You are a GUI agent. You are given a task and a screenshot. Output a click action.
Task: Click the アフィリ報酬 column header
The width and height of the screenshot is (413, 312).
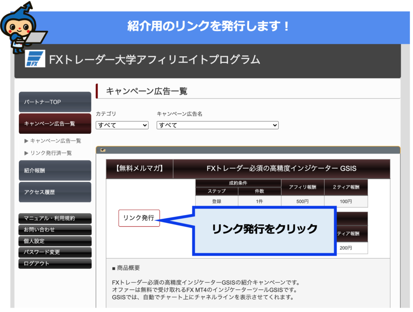[302, 187]
